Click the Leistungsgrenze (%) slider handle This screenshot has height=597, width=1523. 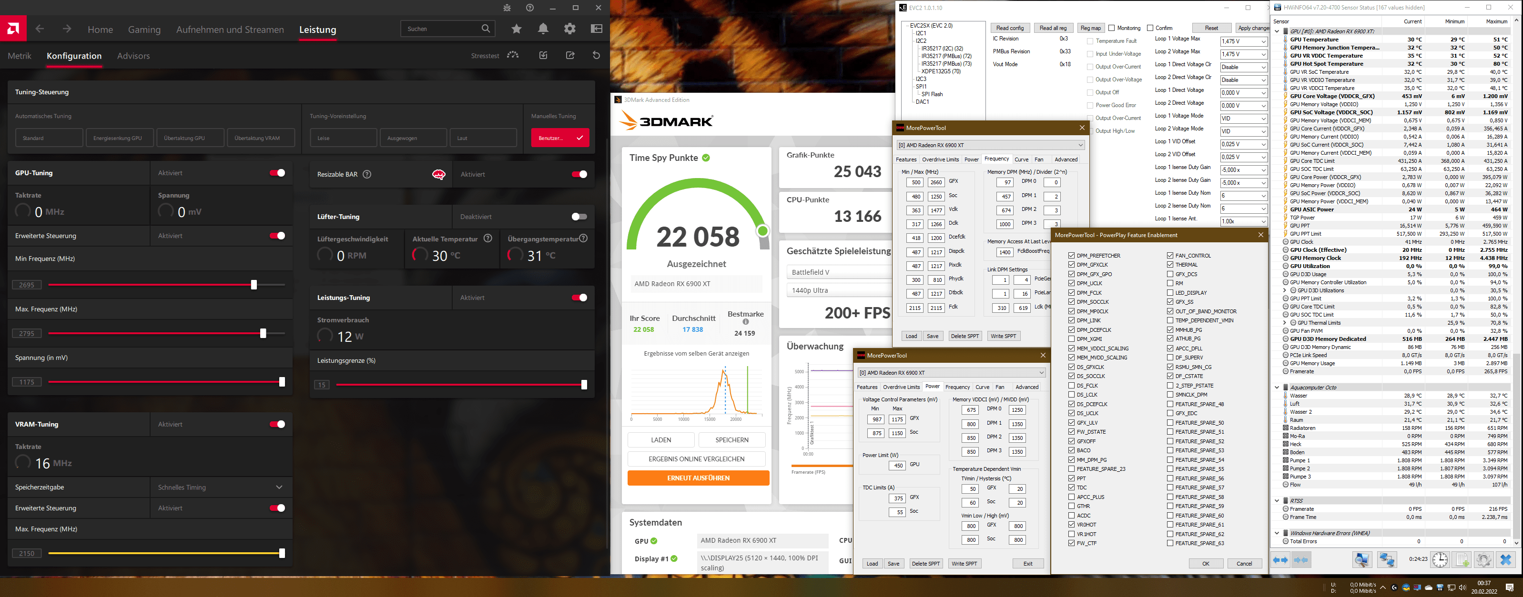click(x=584, y=385)
